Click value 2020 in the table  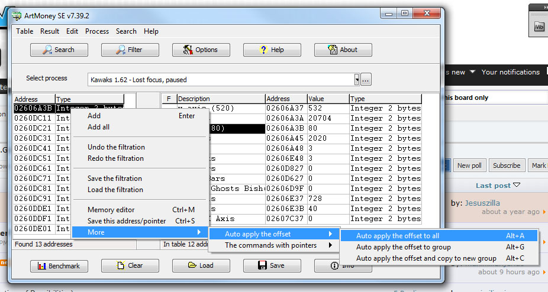pyautogui.click(x=317, y=138)
